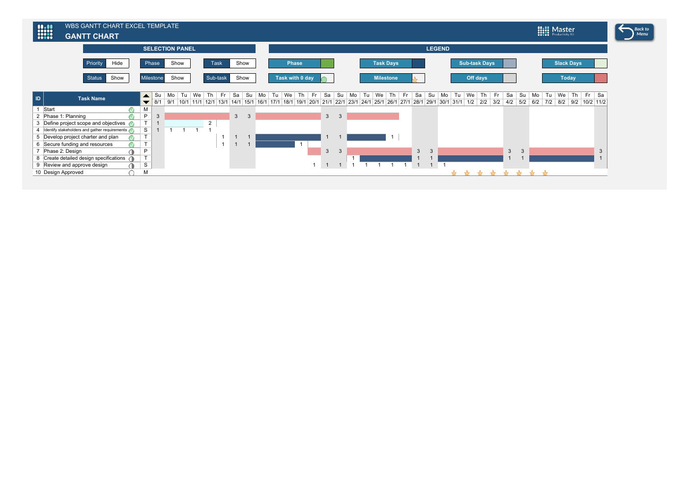Screen dimensions: 690x488
Task: Toggle the Status Show setting
Action: 117,78
